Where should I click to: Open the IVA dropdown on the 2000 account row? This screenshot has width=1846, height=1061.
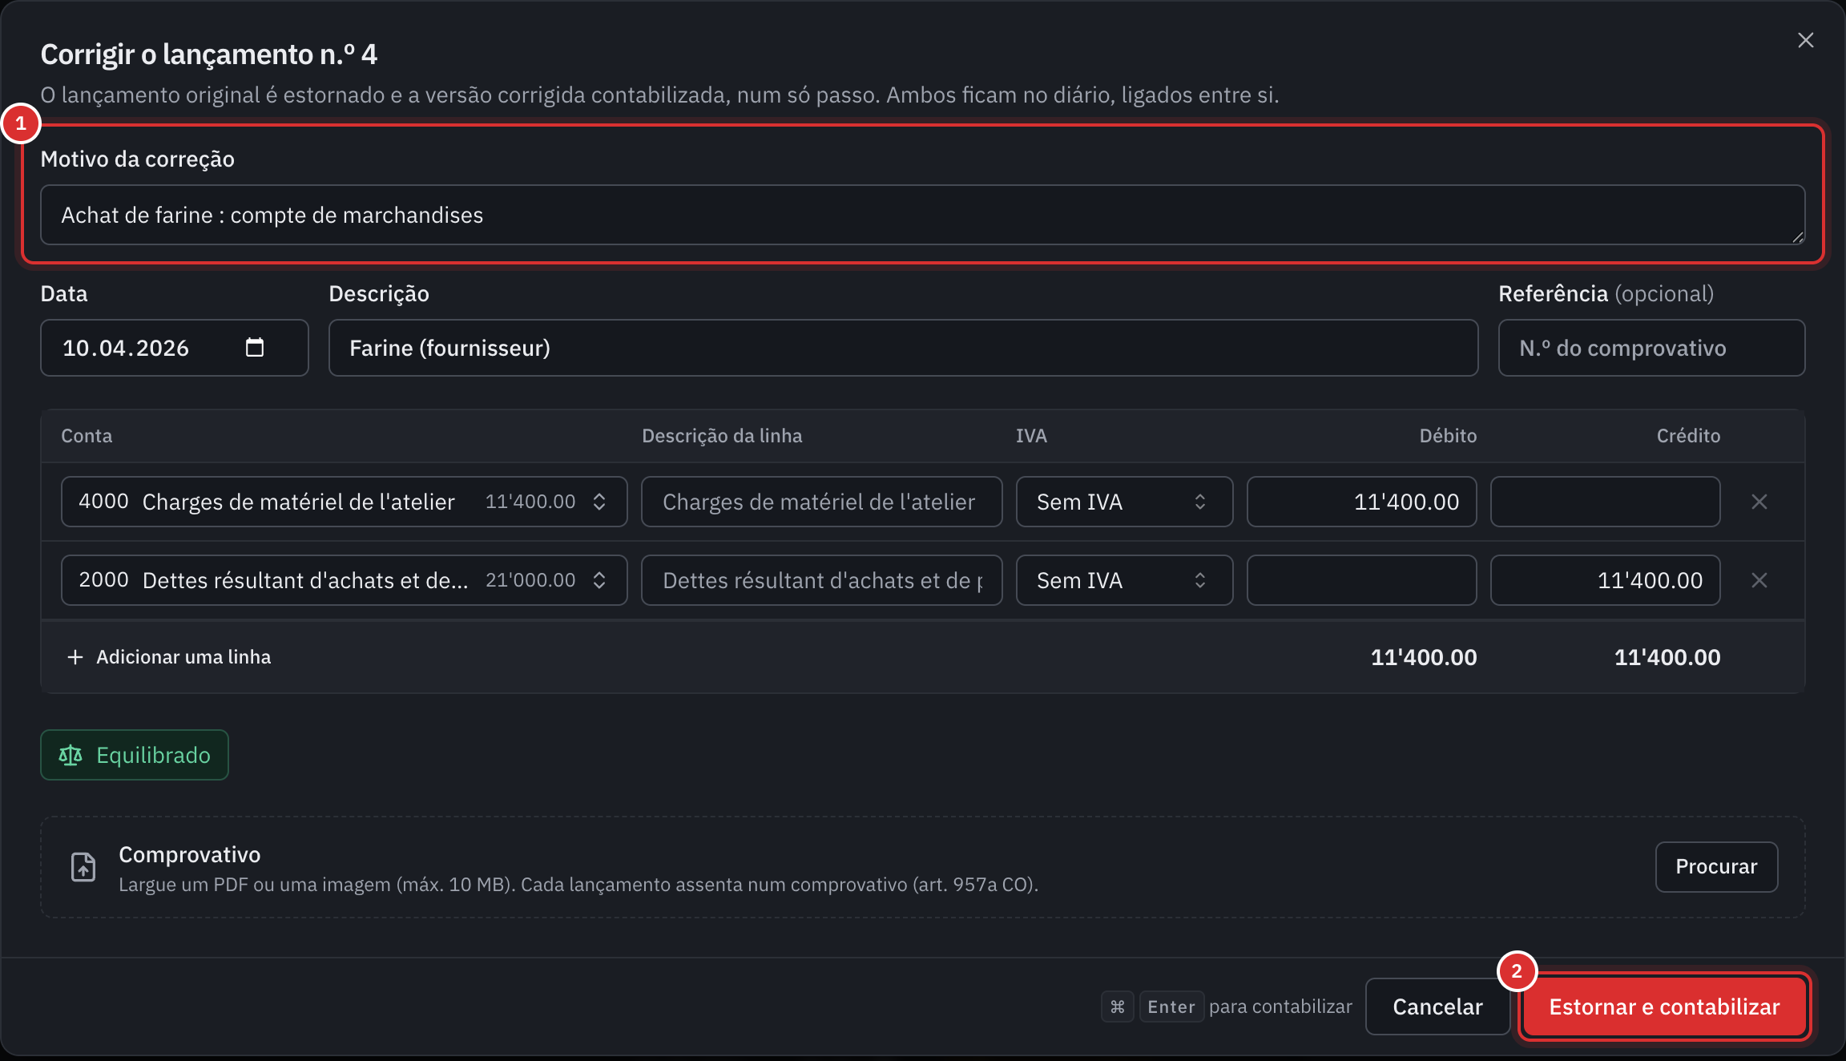[x=1124, y=580]
